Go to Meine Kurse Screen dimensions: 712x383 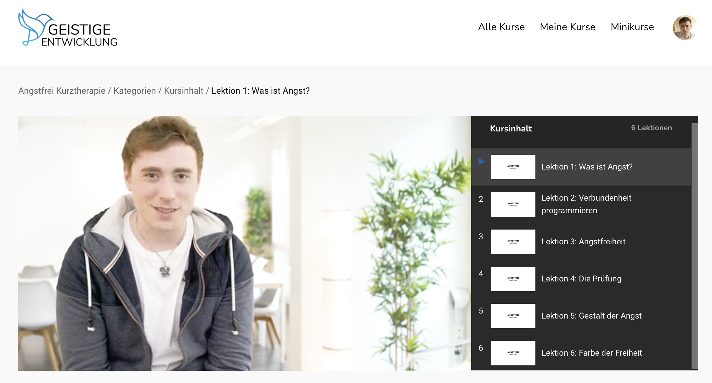pos(567,27)
